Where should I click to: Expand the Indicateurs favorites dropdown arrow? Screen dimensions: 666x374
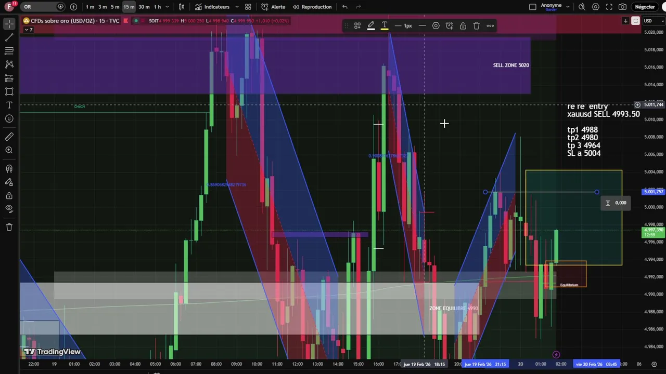237,7
